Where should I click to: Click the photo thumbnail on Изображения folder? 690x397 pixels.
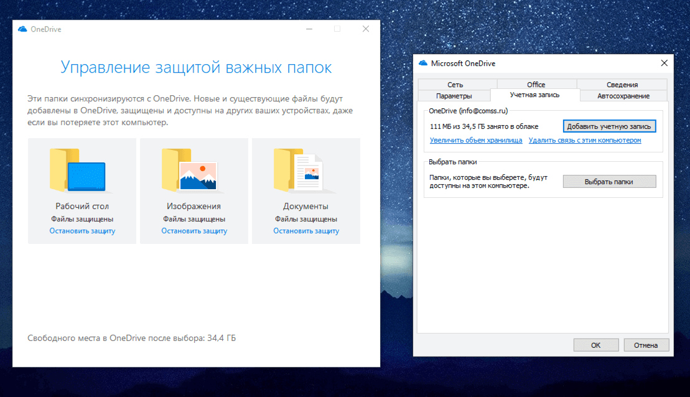pos(198,176)
